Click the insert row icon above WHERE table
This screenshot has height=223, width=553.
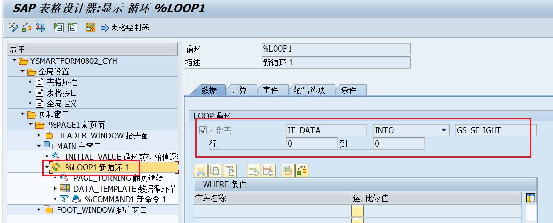pyautogui.click(x=254, y=170)
